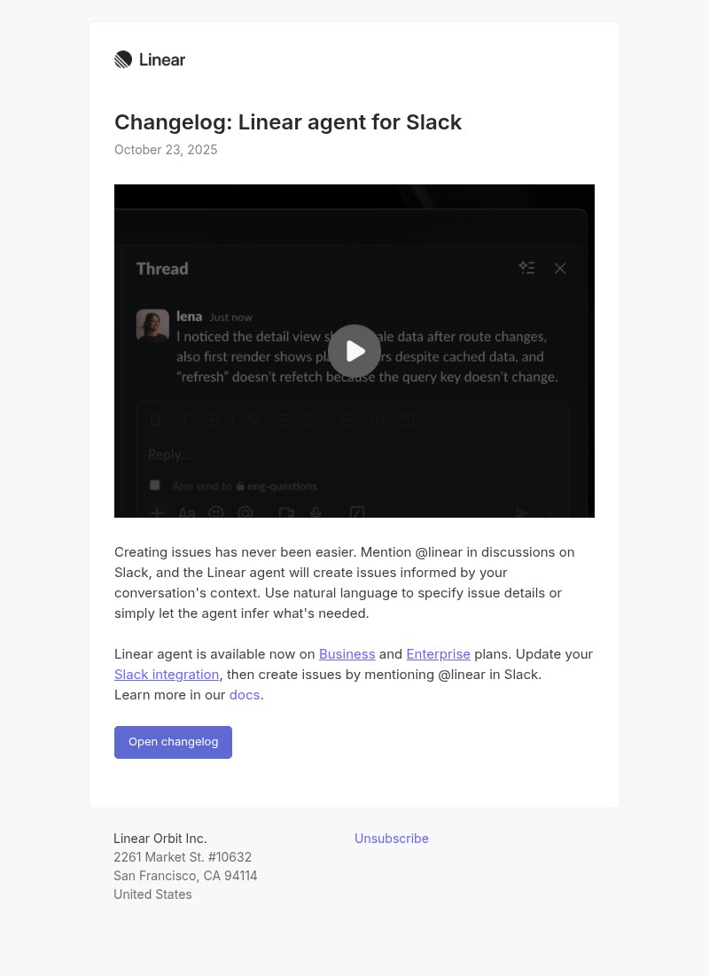Toggle bold formatting in the reply toolbar
Screen dimensions: 709x976
click(x=155, y=419)
